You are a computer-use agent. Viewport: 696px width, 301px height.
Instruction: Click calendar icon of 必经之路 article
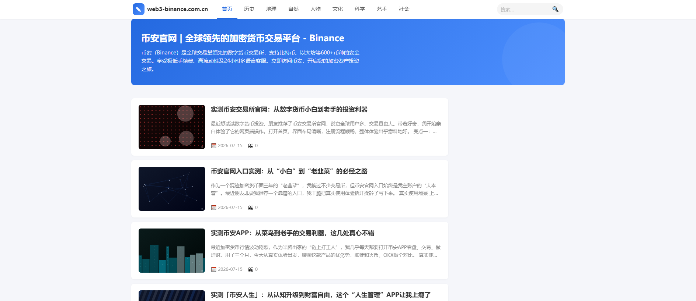213,208
